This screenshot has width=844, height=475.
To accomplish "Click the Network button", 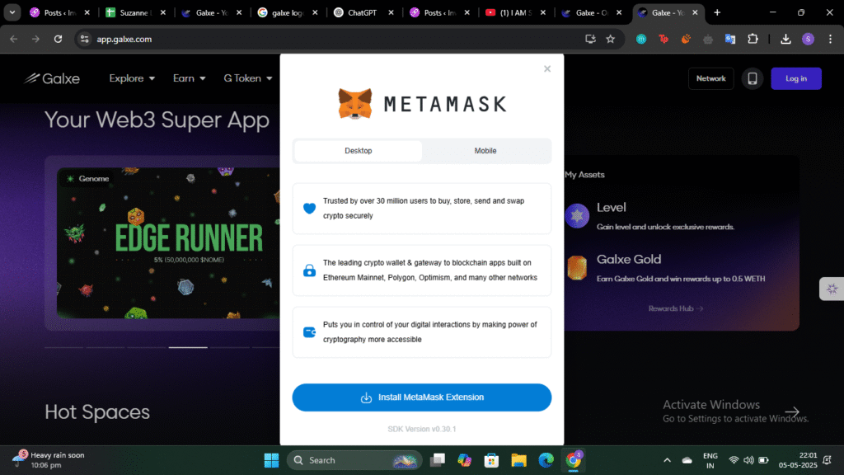I will pos(710,78).
